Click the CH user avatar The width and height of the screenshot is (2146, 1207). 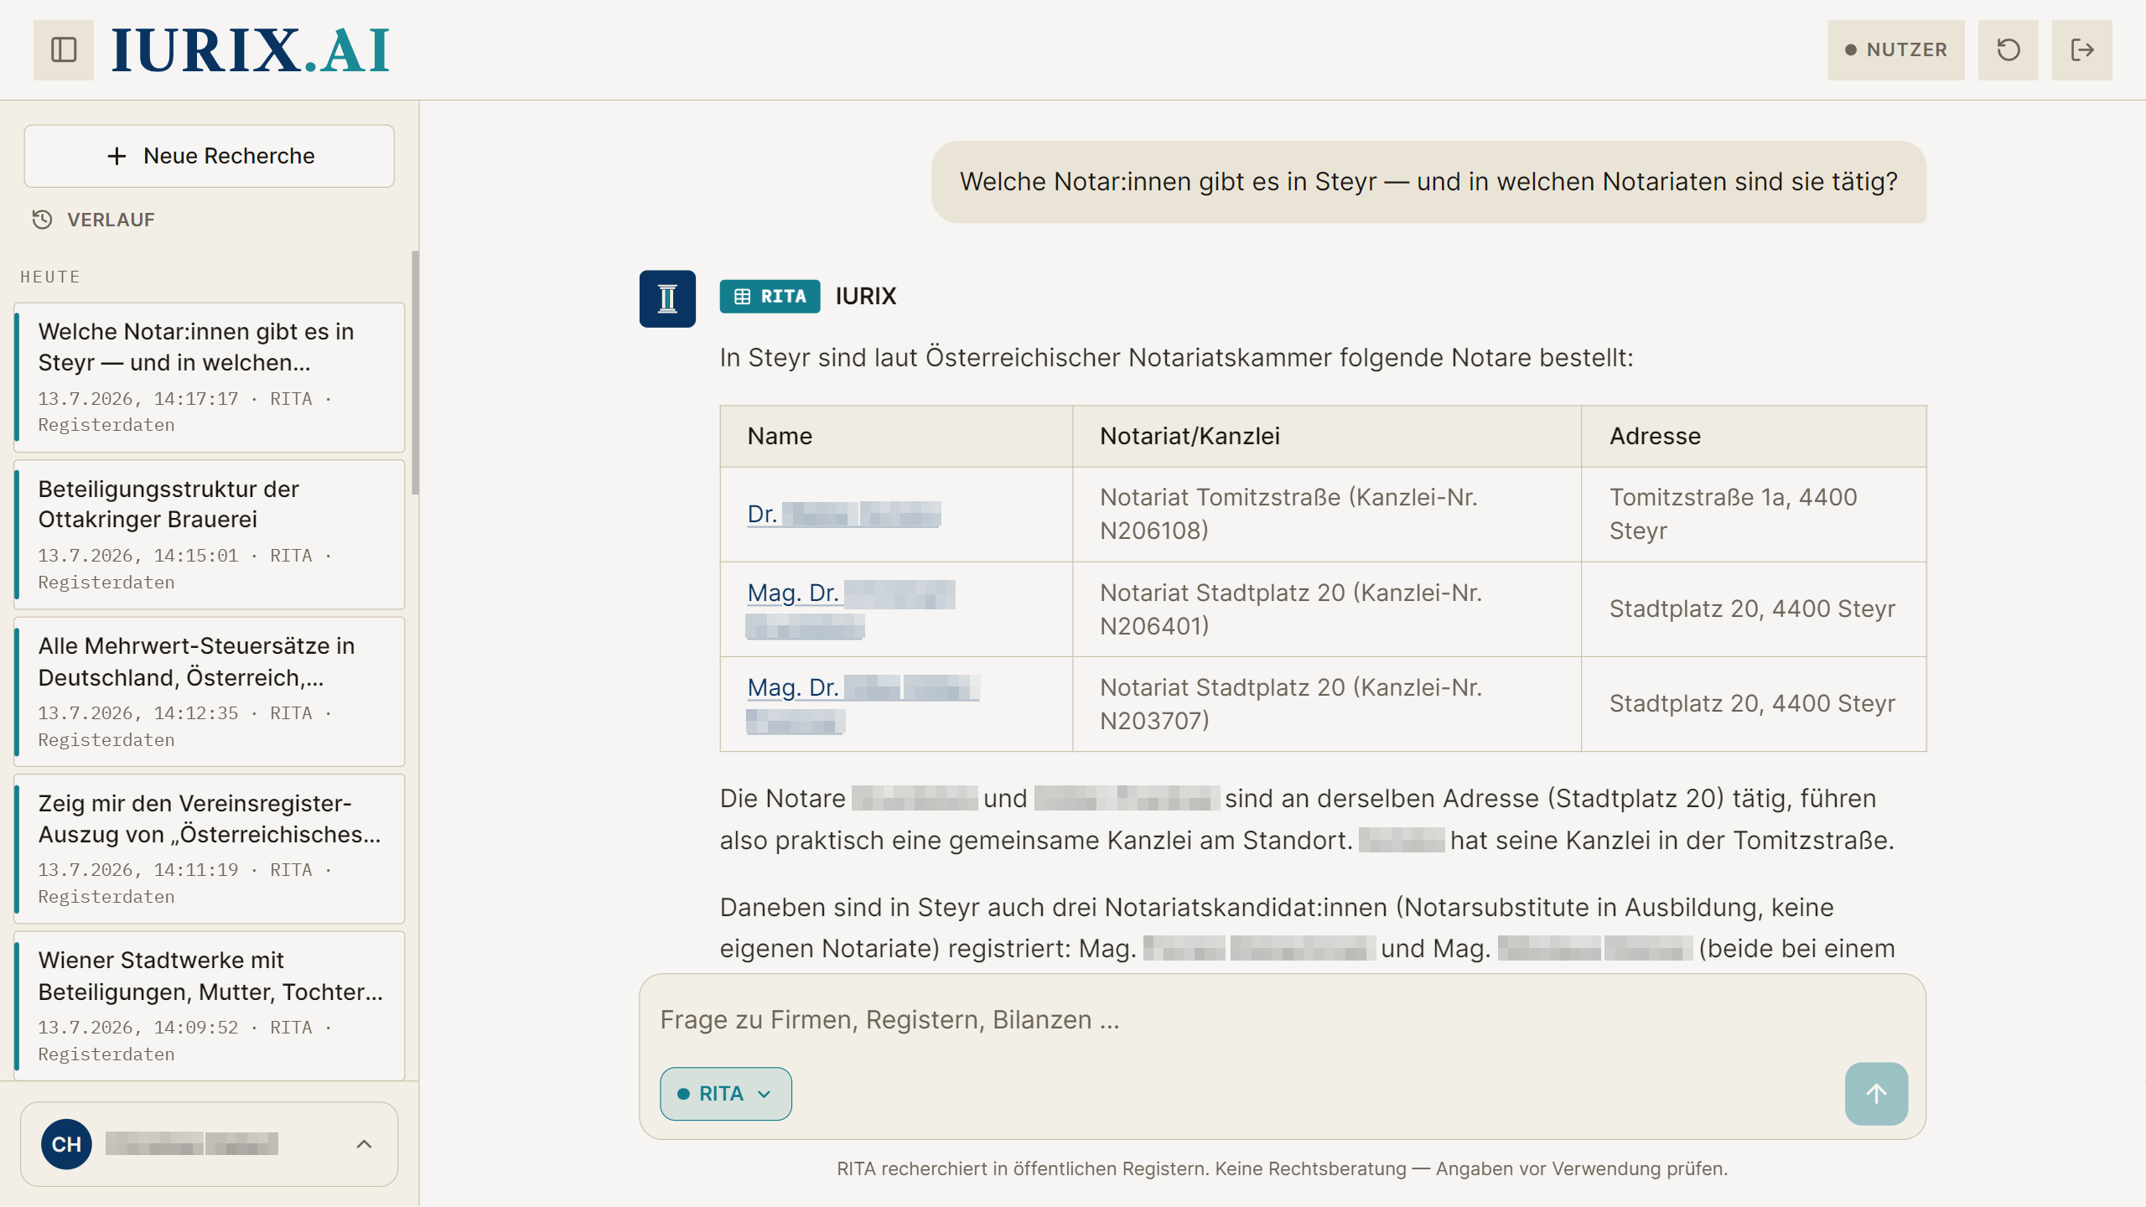[x=67, y=1144]
